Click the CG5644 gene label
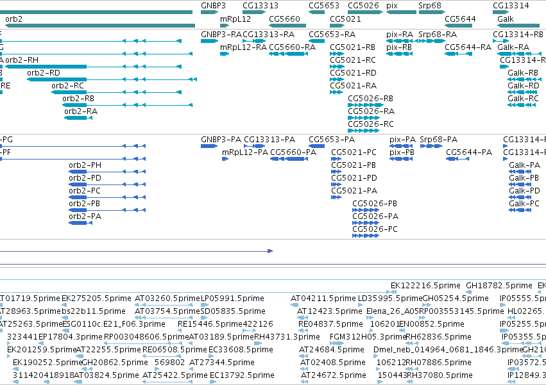Screen dimensions: 546x385 pos(460,19)
